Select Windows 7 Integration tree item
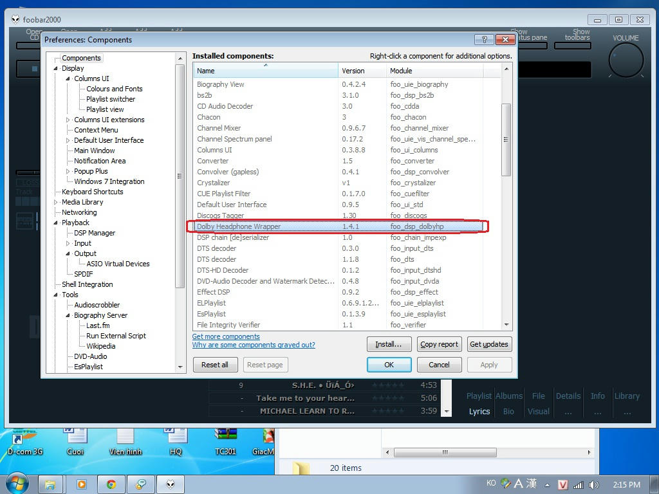659x494 pixels. click(109, 181)
